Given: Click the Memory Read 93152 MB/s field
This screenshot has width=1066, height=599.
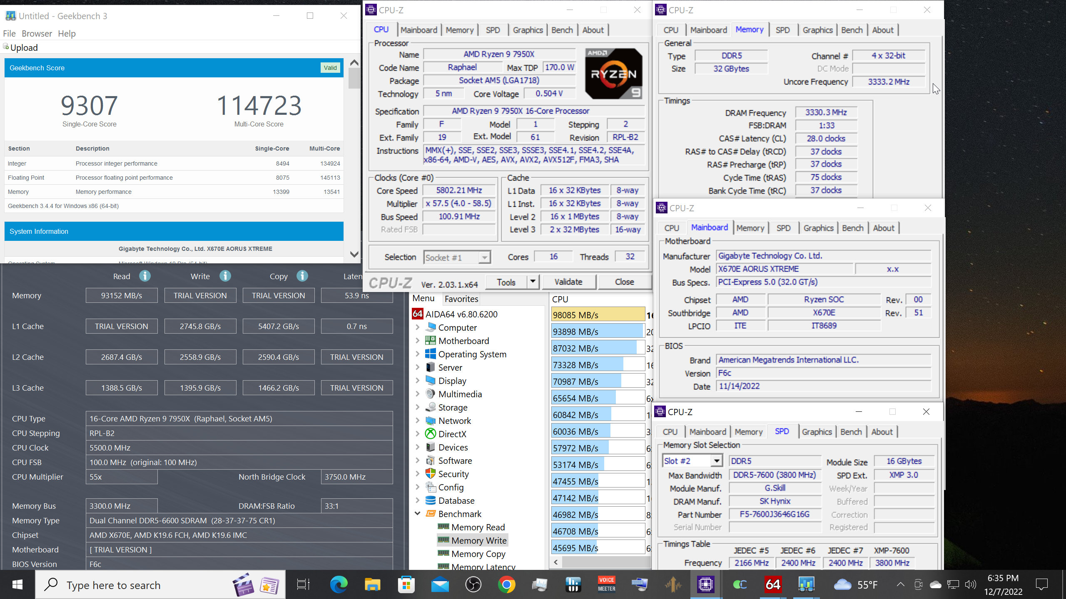Looking at the screenshot, I should (122, 295).
